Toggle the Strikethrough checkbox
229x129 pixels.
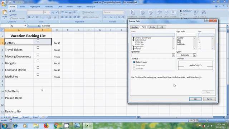pos(134,62)
